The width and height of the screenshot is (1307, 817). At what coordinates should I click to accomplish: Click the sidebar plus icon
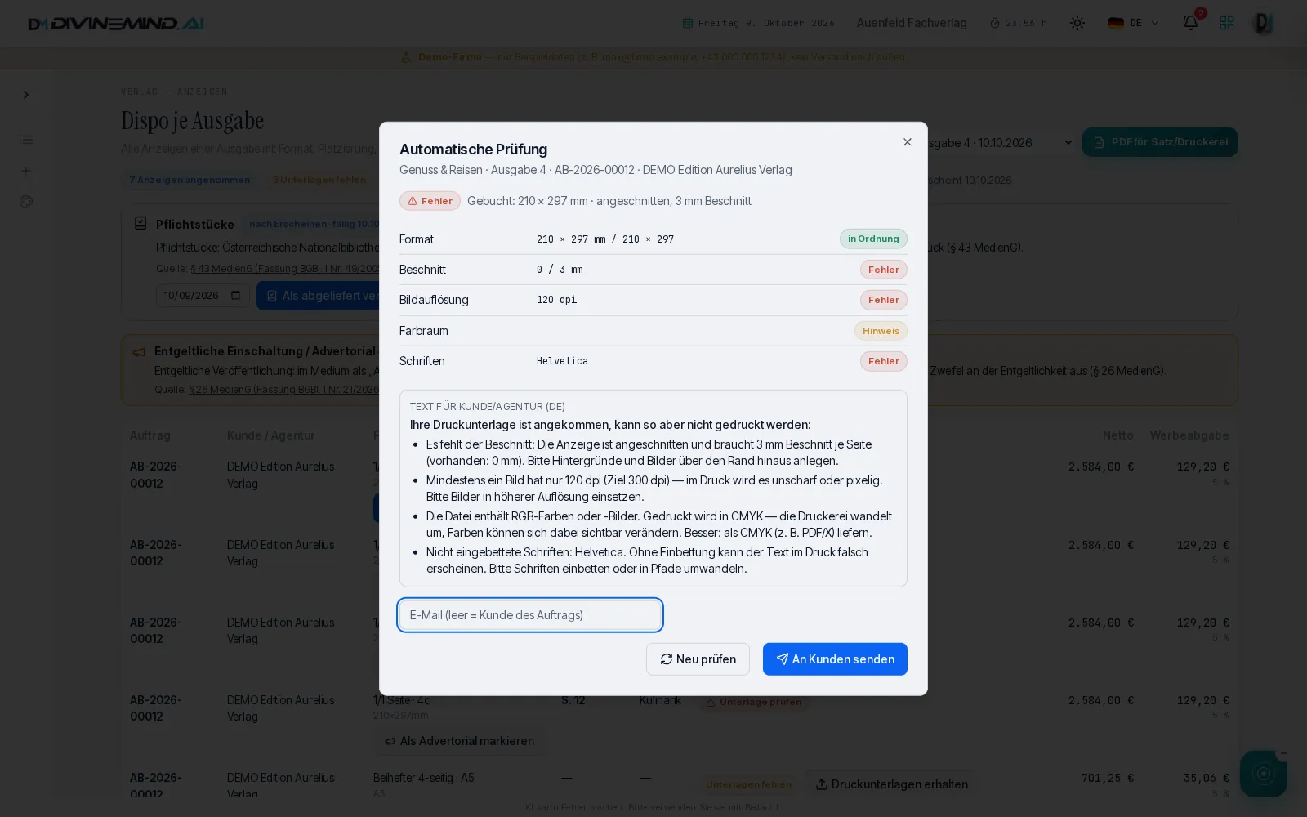pos(26,171)
